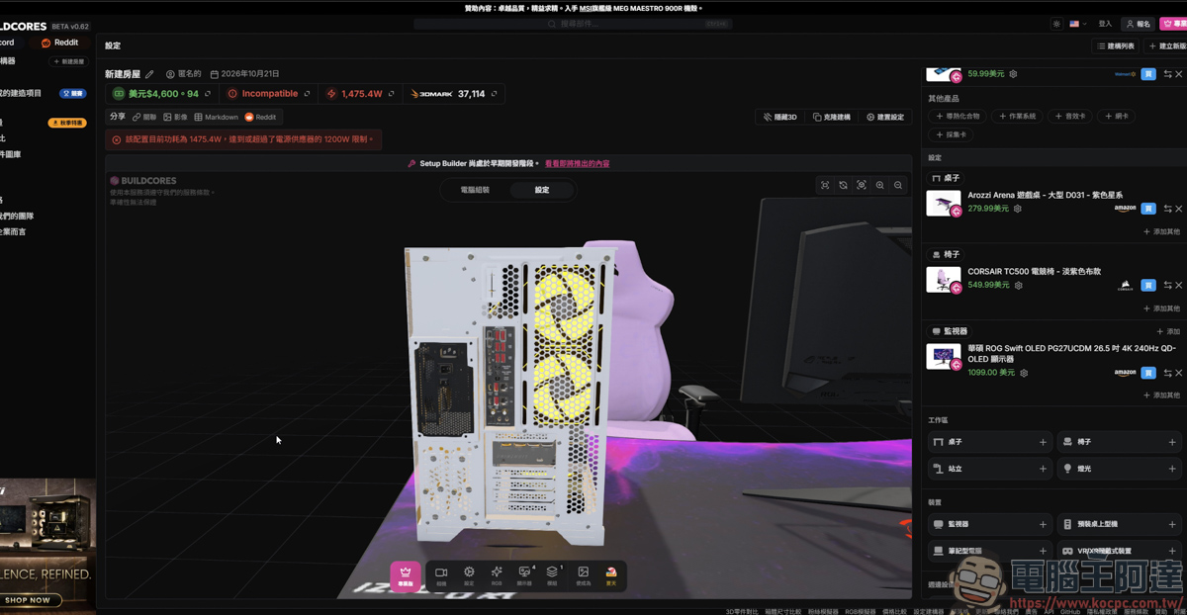
Task: Remove the Arozzi Arena desk
Action: 1178,209
